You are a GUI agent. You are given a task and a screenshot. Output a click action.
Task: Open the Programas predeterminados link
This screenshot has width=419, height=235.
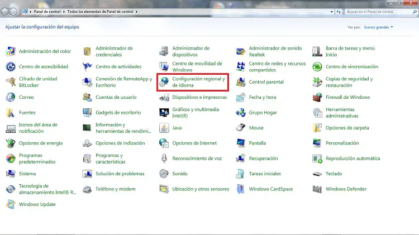tap(37, 159)
